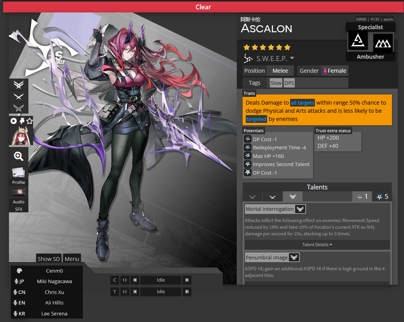Click the Slow tag

pyautogui.click(x=276, y=83)
